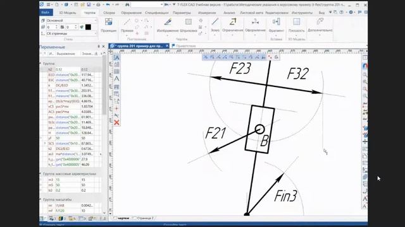The height and width of the screenshot is (227, 405).
Task: Collapse Группа массовые характеристики section
Action: pos(40,174)
